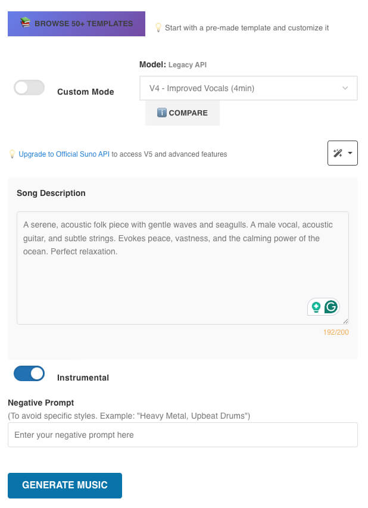
Task: Click the 192/200 character counter
Action: (336, 332)
